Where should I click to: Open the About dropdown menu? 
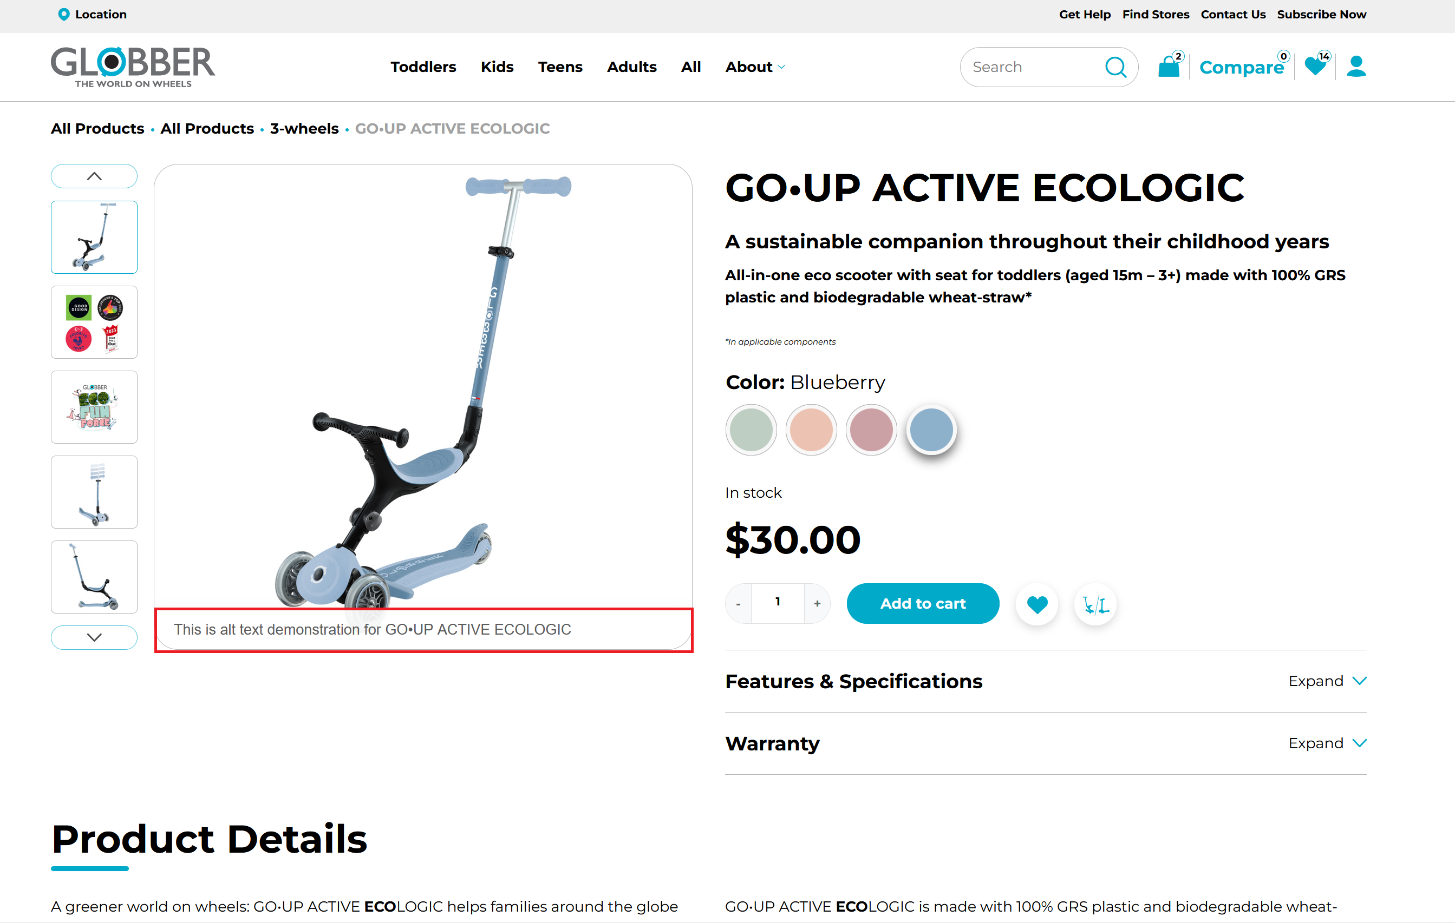(x=755, y=67)
